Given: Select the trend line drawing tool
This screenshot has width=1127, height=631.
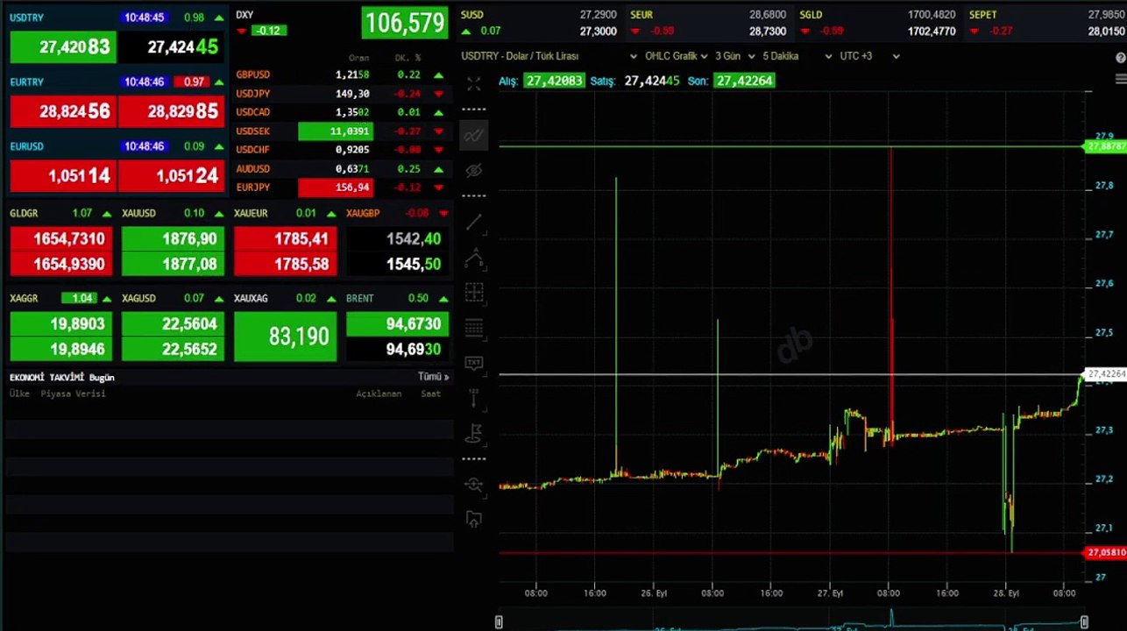Looking at the screenshot, I should click(x=474, y=222).
